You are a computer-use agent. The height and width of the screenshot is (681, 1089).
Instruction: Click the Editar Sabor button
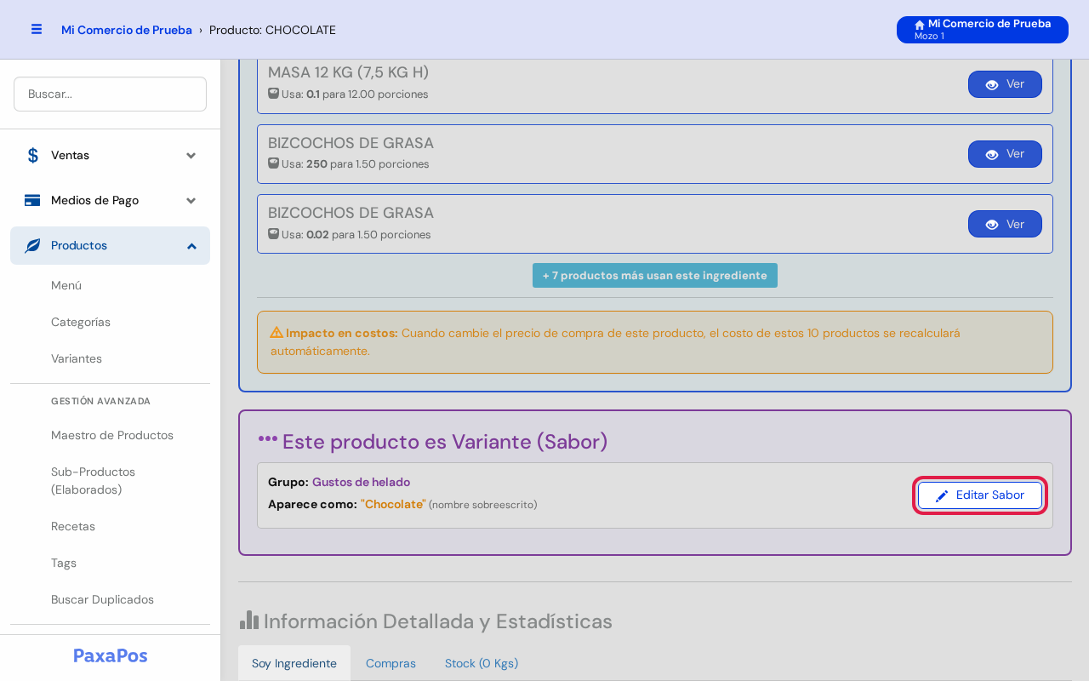980,495
